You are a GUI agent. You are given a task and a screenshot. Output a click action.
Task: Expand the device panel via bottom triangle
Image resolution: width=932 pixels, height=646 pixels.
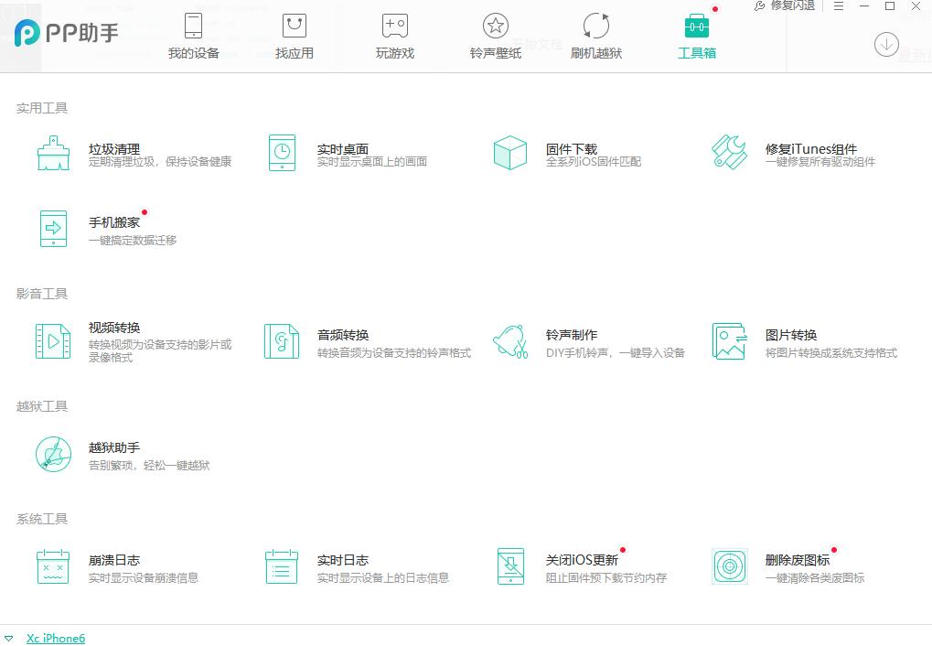pyautogui.click(x=10, y=638)
